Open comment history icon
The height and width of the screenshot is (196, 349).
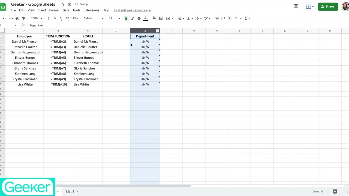coord(296,7)
